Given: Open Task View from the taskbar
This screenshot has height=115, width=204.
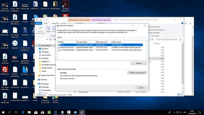Looking at the screenshot, I should [x=16, y=112].
